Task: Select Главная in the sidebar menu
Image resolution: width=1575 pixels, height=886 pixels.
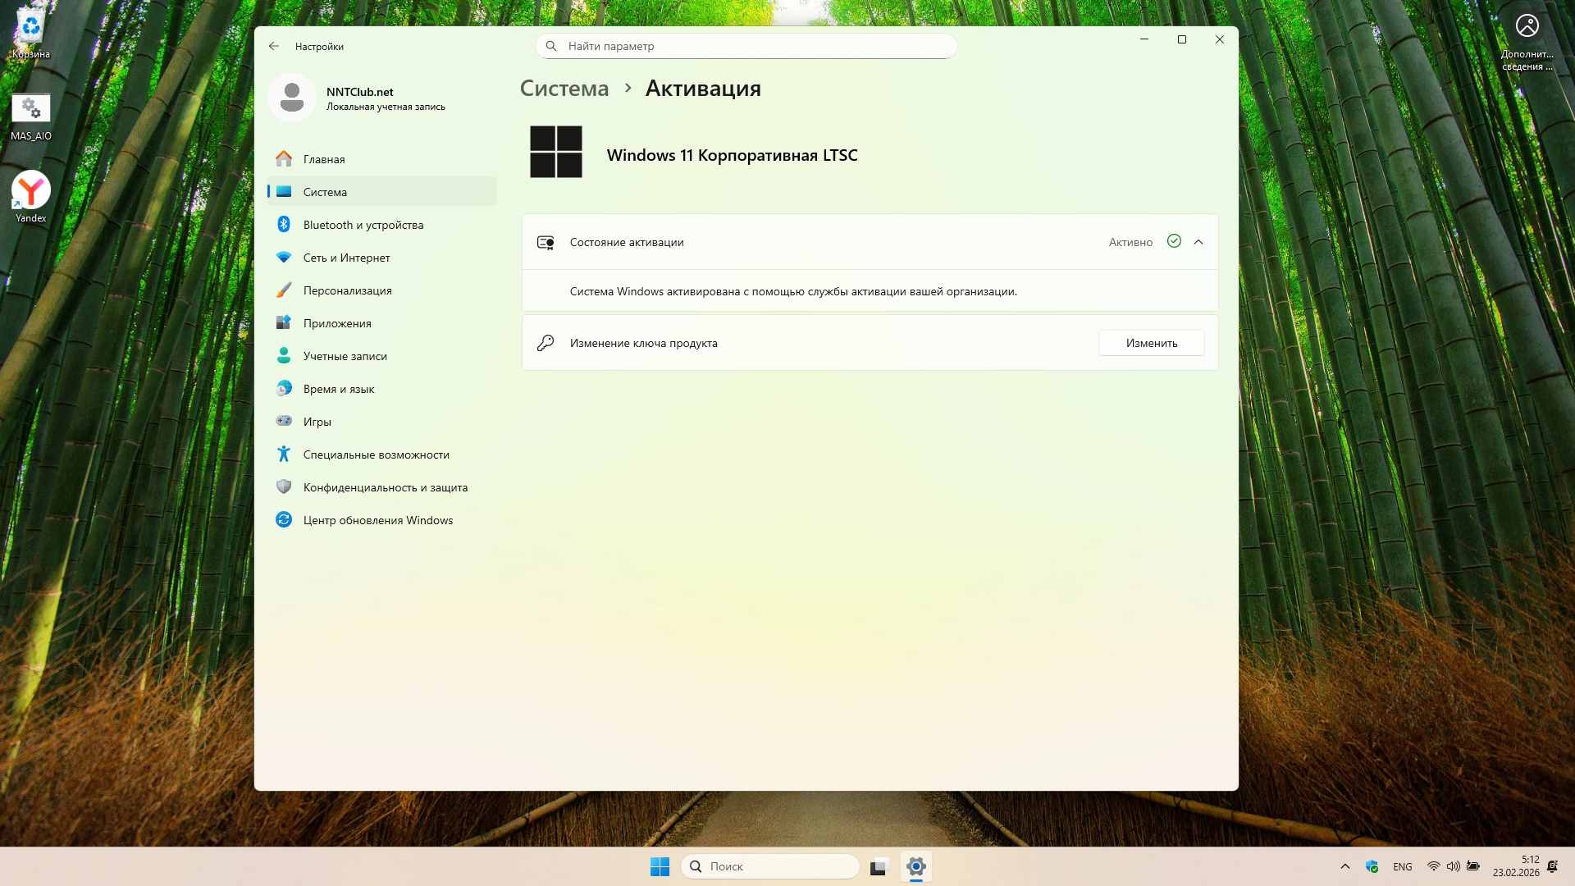Action: coord(324,159)
